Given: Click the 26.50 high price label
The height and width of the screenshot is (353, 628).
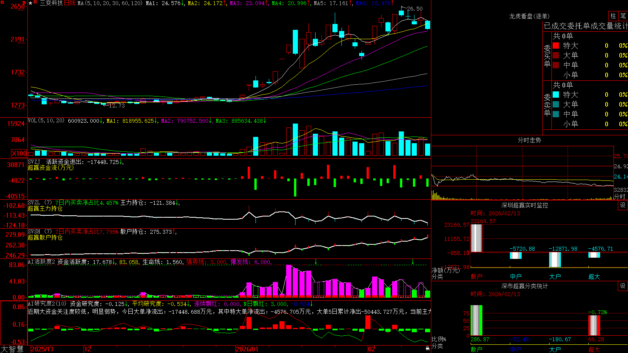Looking at the screenshot, I should pos(415,9).
